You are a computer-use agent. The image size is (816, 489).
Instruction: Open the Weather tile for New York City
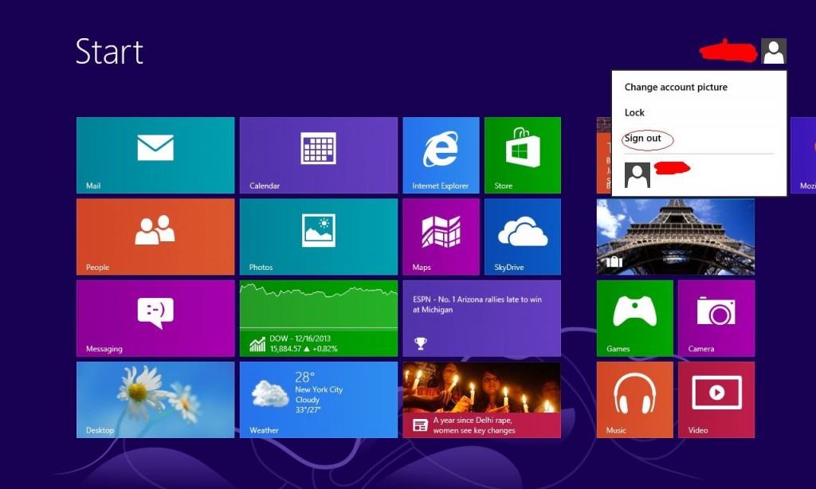pyautogui.click(x=319, y=400)
